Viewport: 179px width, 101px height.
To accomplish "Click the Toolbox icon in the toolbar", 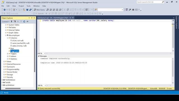I will click(133, 10).
